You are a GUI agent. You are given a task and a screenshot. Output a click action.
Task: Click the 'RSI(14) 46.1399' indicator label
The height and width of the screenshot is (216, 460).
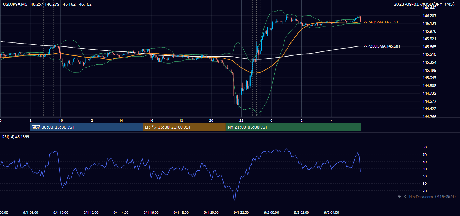16,137
